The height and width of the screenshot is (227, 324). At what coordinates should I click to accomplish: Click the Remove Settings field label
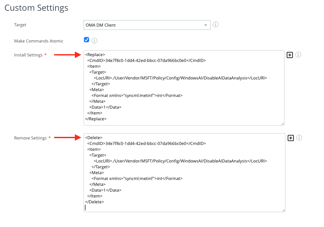pyautogui.click(x=30, y=138)
